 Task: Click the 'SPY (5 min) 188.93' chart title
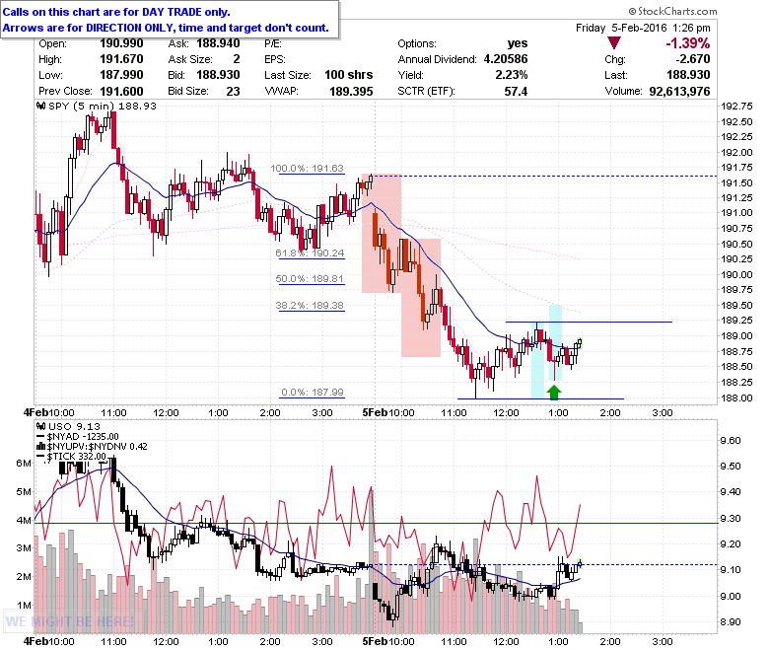103,106
